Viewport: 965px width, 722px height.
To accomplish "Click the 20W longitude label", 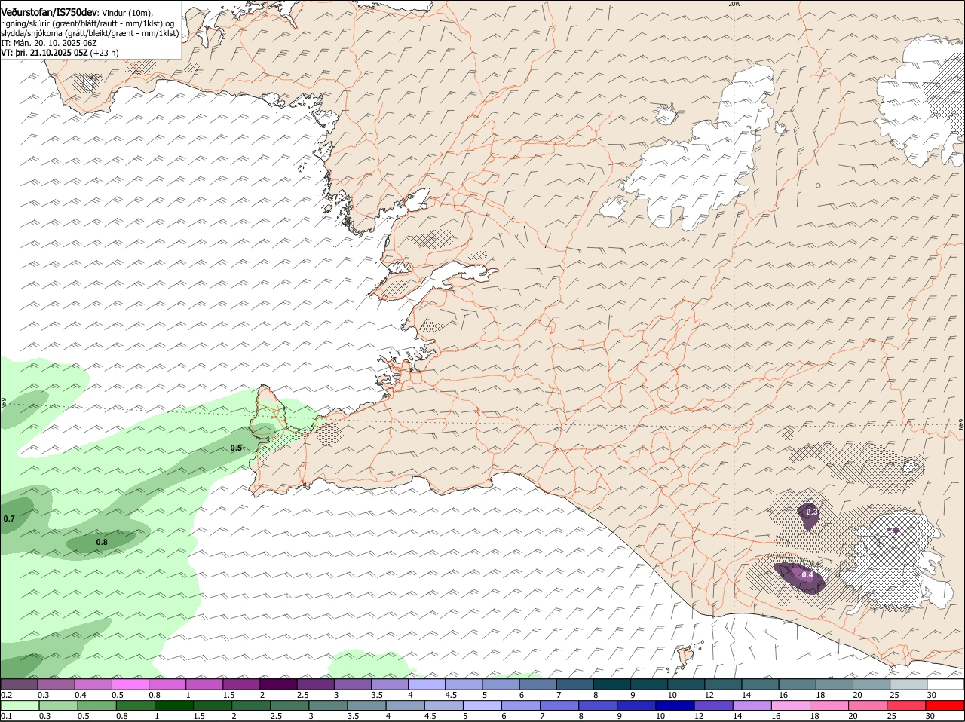I will [x=734, y=4].
